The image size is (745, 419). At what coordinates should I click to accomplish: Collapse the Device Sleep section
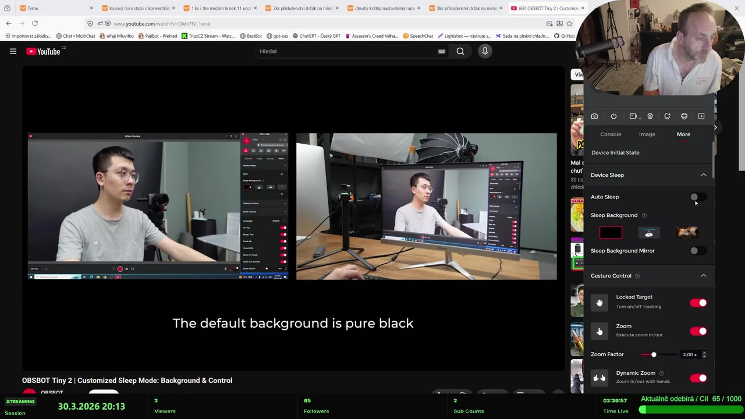(x=703, y=175)
